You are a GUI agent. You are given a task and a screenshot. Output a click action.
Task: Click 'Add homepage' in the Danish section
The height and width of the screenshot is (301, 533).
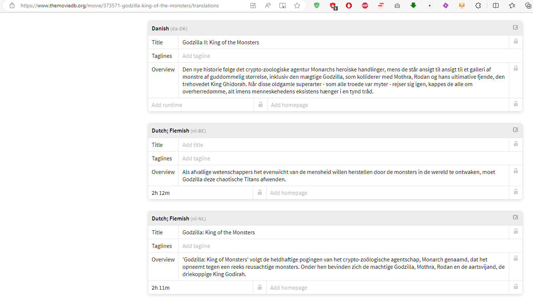coord(289,105)
